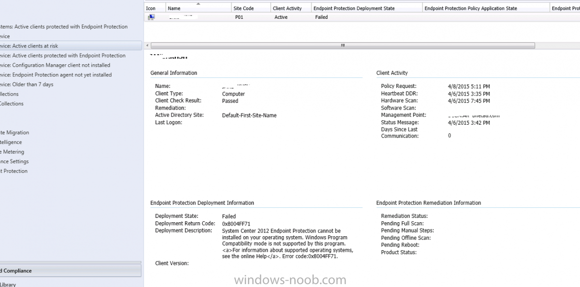Screen dimensions: 580x287
Task: Click the horizontal scrollbar thumb
Action: pyautogui.click(x=343, y=45)
